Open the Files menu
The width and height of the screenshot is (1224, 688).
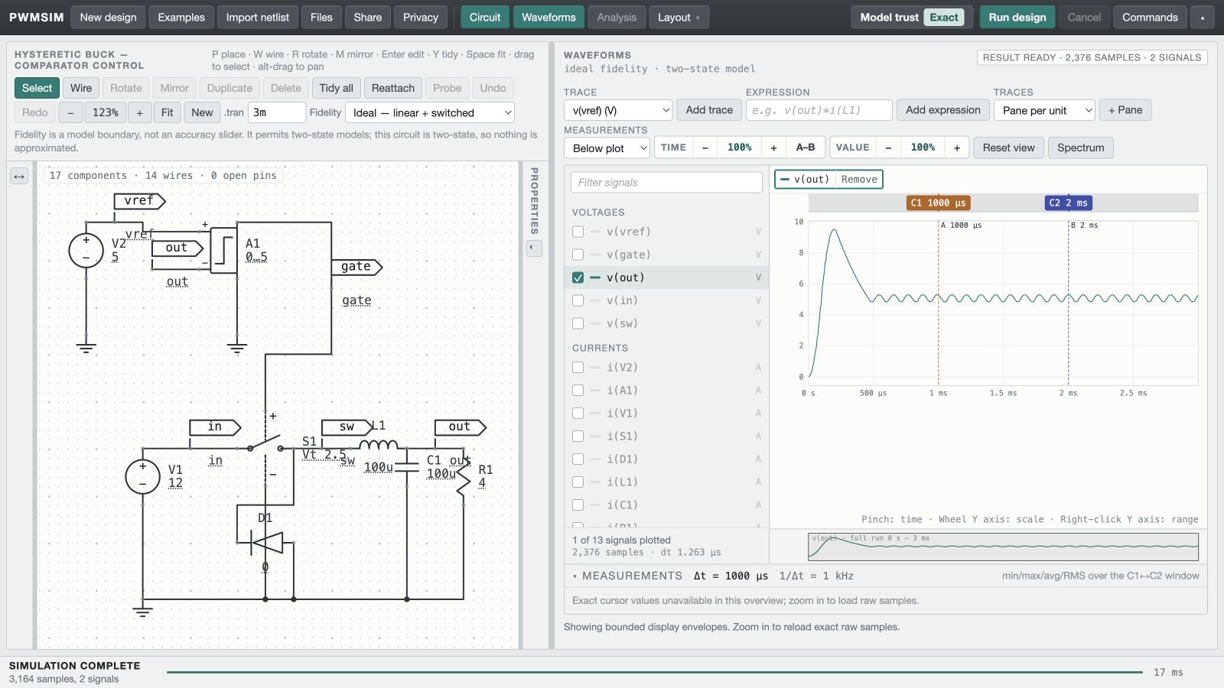[x=321, y=18]
